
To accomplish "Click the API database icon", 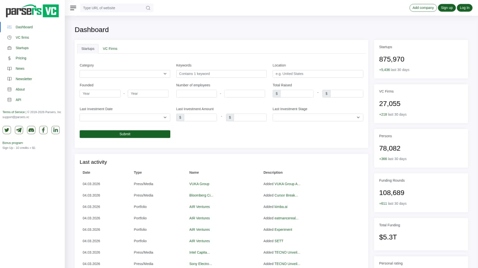I will click(9, 100).
